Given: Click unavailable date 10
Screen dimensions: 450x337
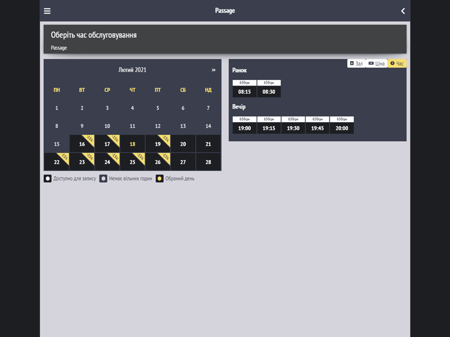Looking at the screenshot, I should 108,126.
